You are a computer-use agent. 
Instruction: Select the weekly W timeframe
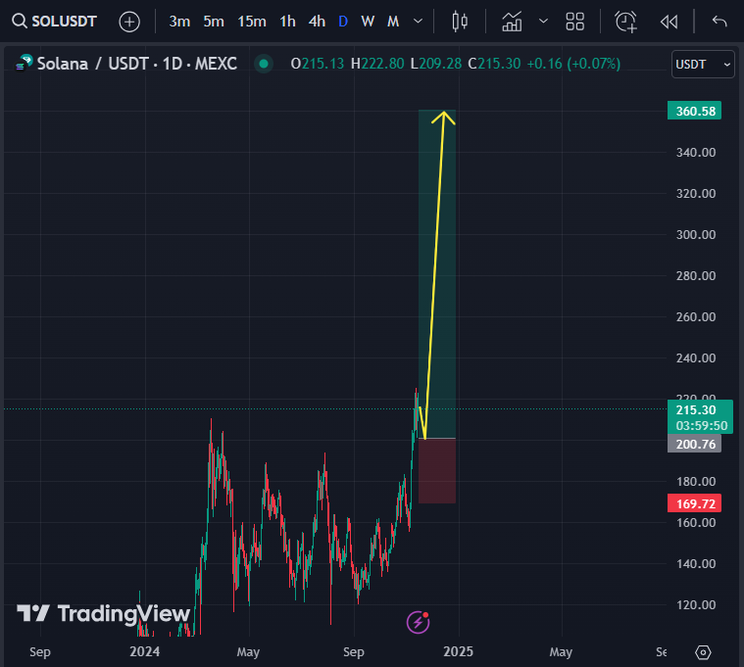pyautogui.click(x=368, y=22)
